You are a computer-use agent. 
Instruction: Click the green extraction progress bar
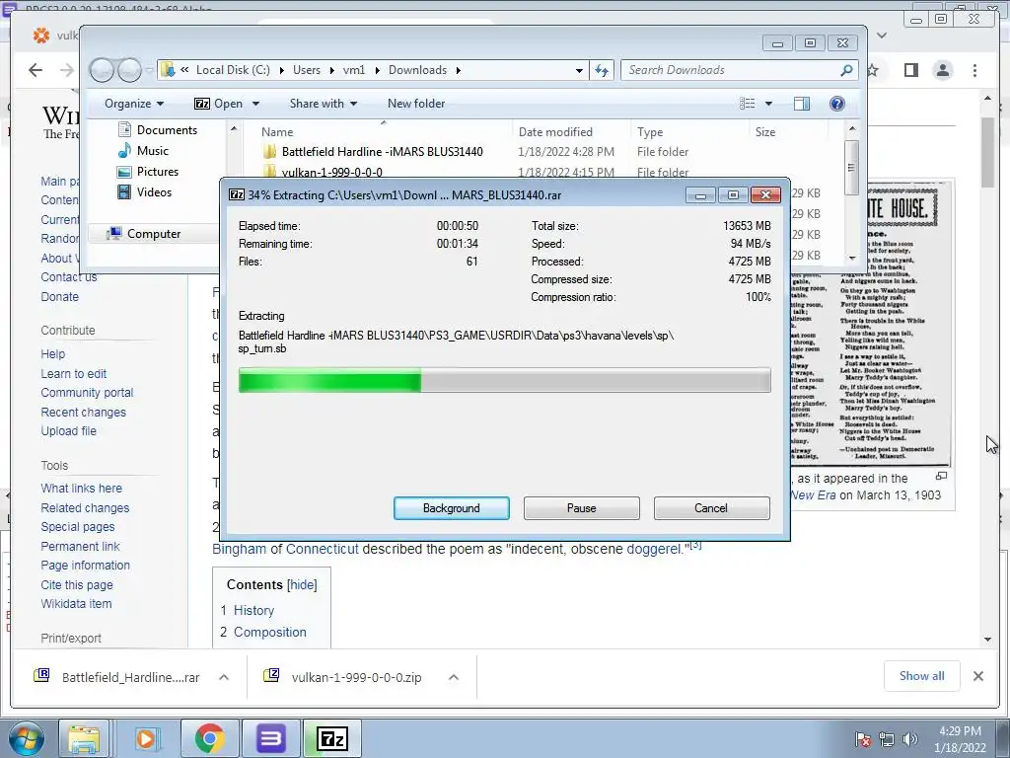[x=504, y=380]
